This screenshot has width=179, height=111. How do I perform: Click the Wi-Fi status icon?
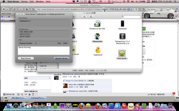coord(128,1)
